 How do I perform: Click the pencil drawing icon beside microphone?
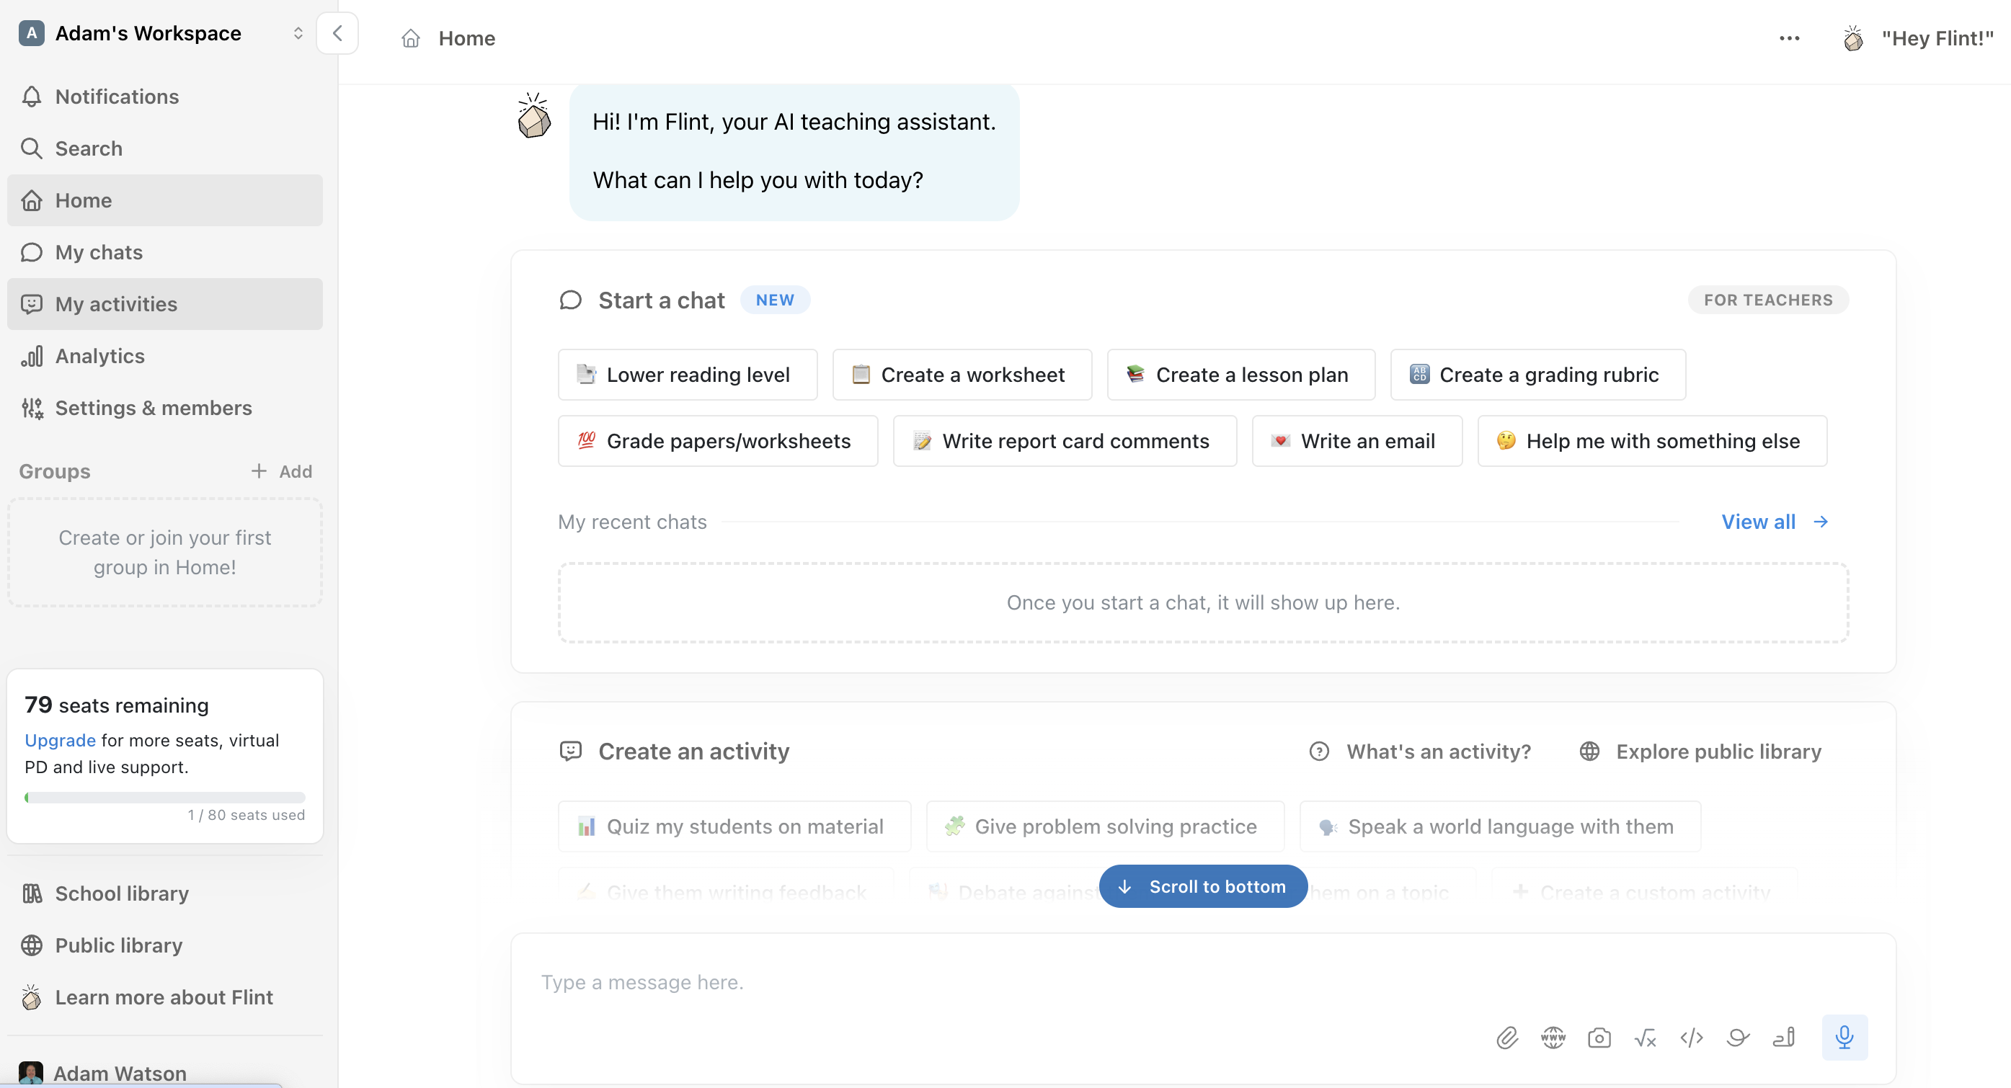1784,1038
